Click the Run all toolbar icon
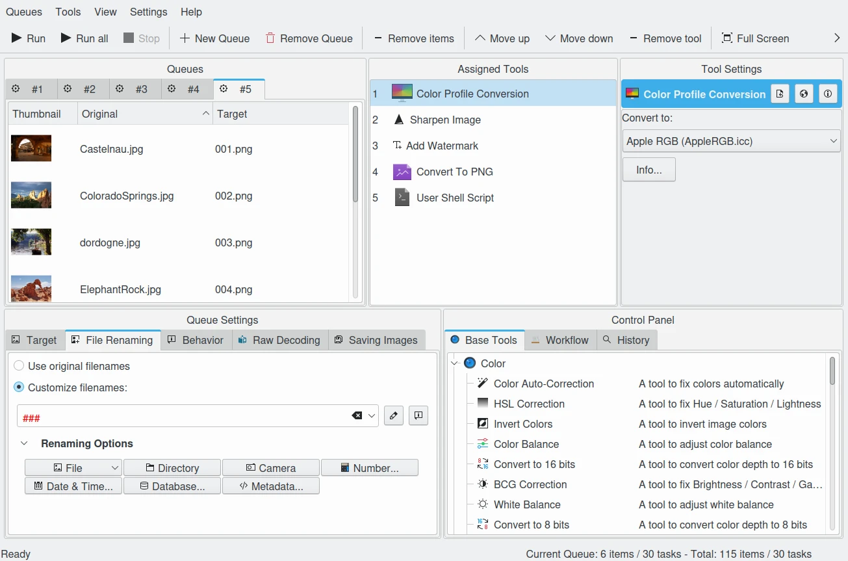 click(x=66, y=38)
